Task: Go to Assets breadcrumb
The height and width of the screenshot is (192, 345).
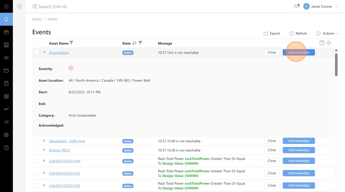Action: 37,19
